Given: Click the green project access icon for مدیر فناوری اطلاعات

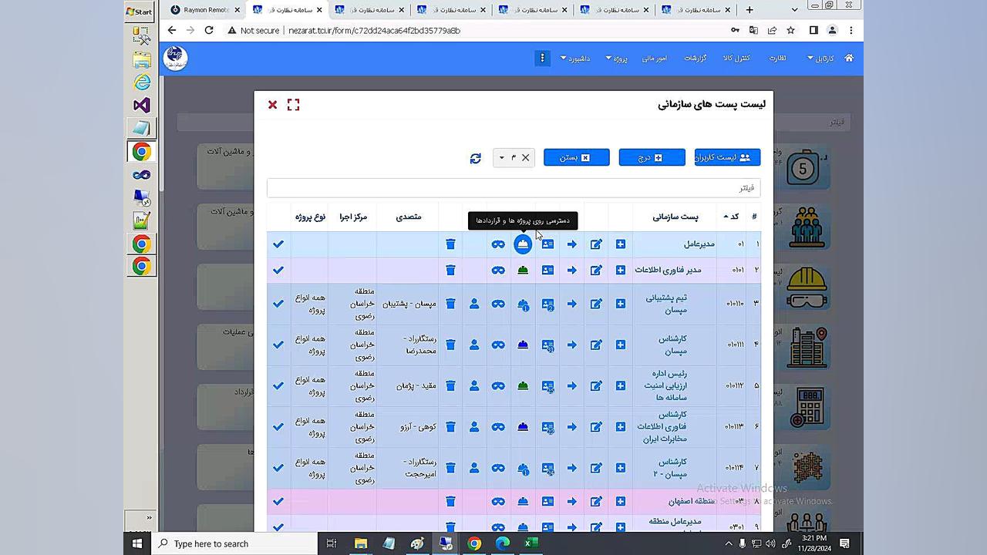Looking at the screenshot, I should click(523, 271).
